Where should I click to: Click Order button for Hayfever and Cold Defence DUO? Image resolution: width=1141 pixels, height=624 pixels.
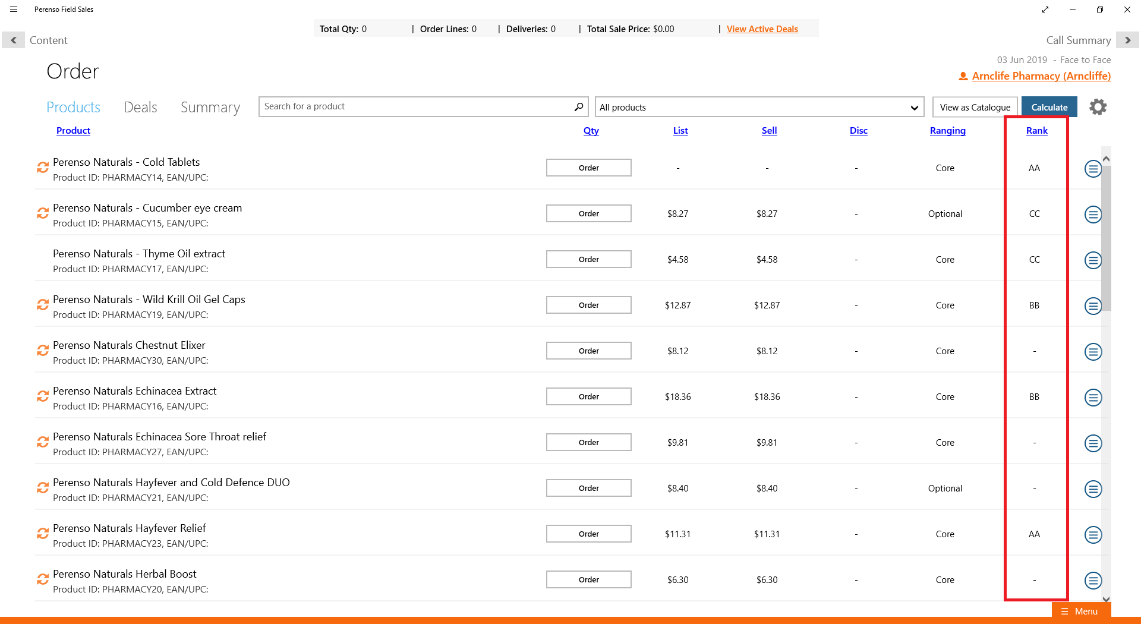click(x=588, y=488)
